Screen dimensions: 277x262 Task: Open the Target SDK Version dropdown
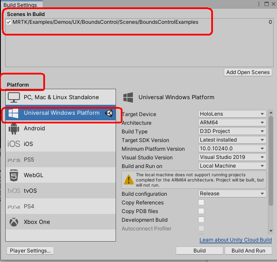pyautogui.click(x=232, y=140)
